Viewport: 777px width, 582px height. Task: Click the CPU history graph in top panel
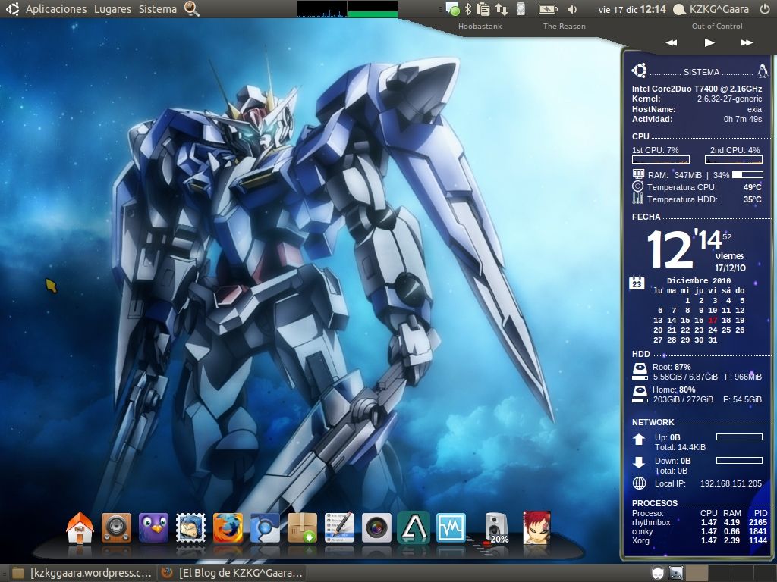(x=322, y=9)
